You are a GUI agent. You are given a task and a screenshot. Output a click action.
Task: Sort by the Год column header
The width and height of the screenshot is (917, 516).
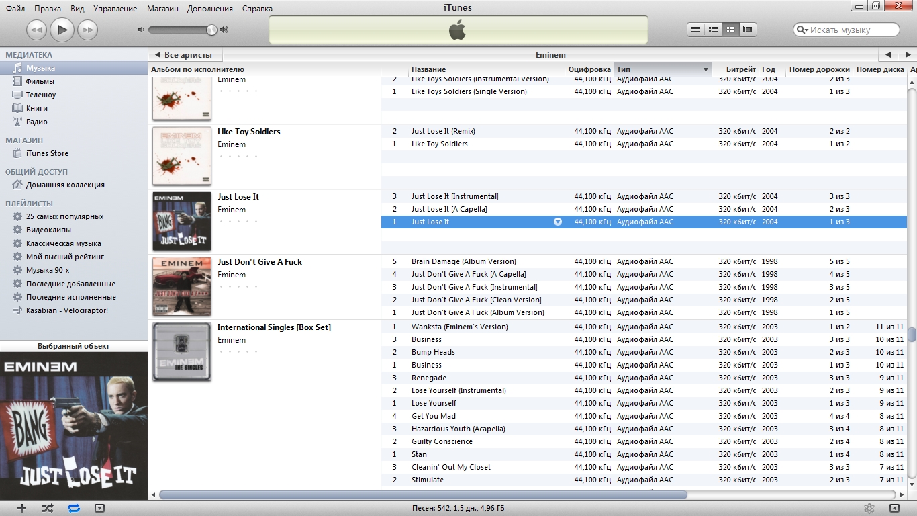tap(772, 69)
